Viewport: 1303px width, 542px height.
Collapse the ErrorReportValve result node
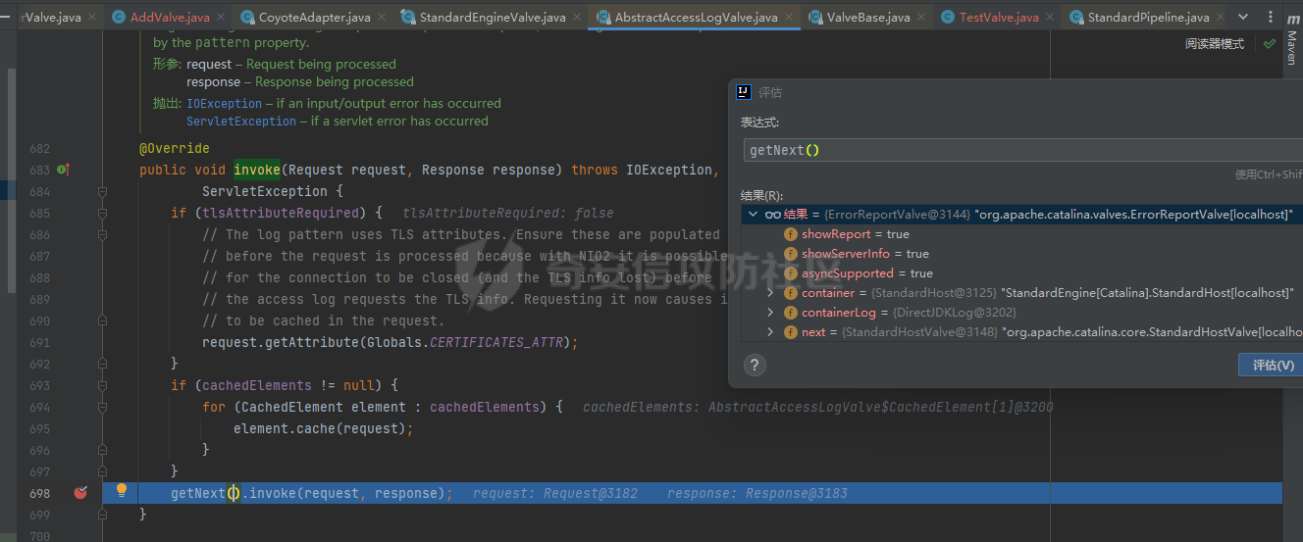click(753, 215)
